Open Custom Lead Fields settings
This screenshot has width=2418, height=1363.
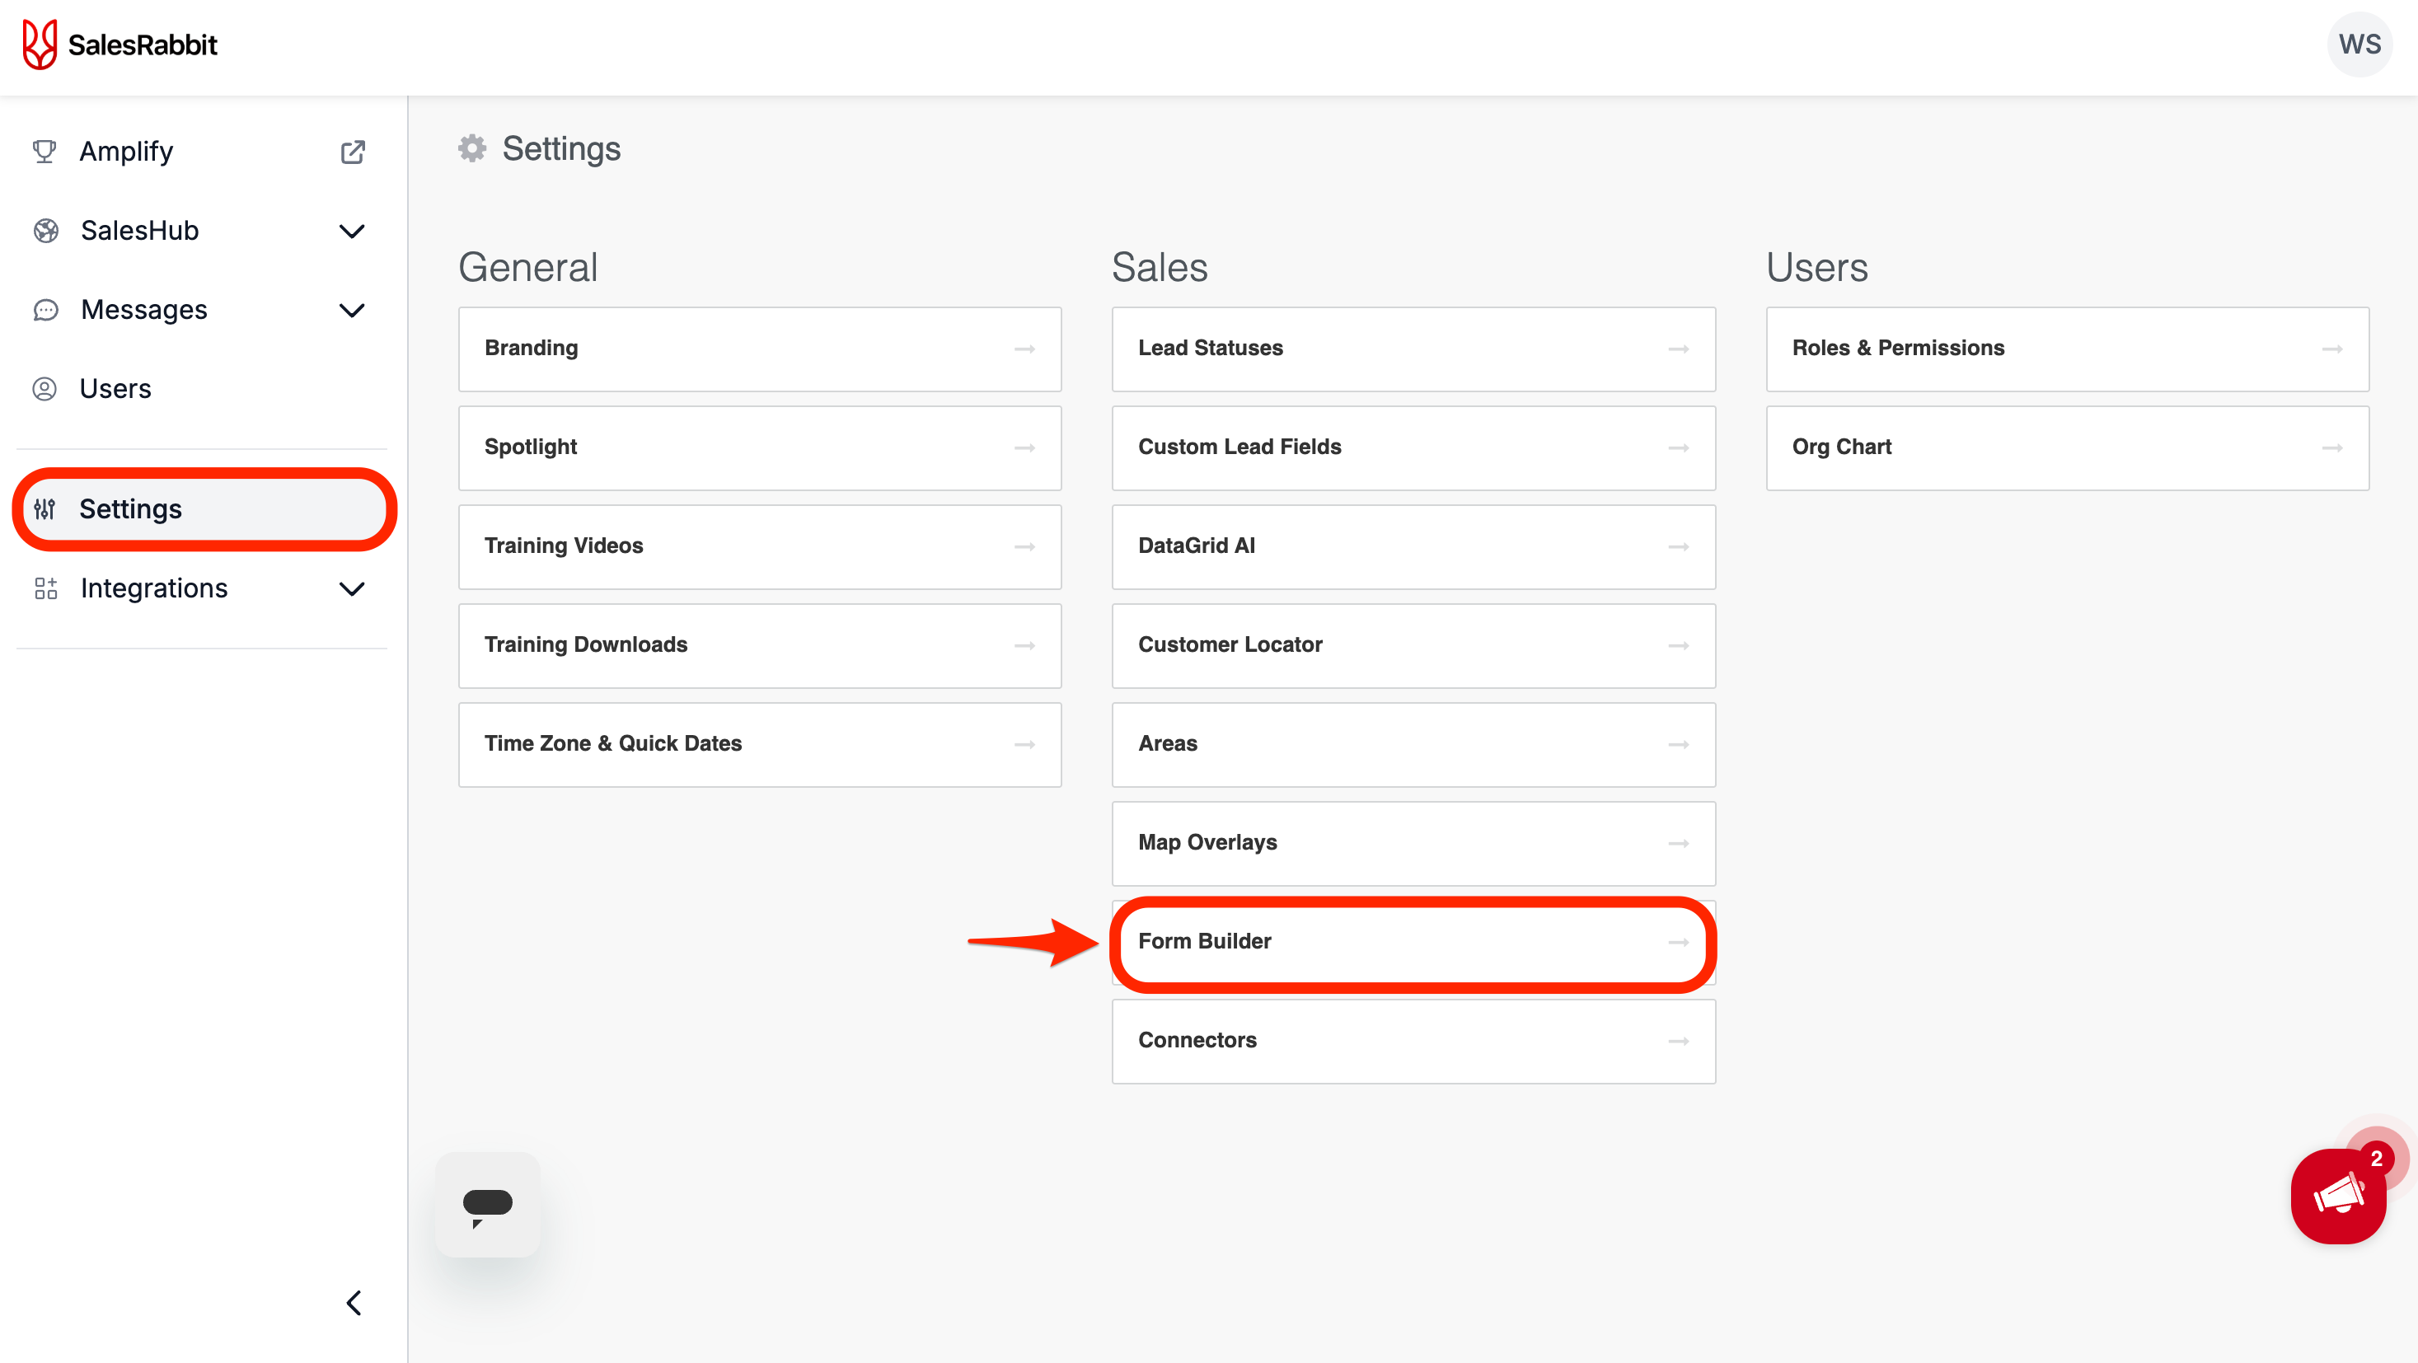pyautogui.click(x=1413, y=447)
